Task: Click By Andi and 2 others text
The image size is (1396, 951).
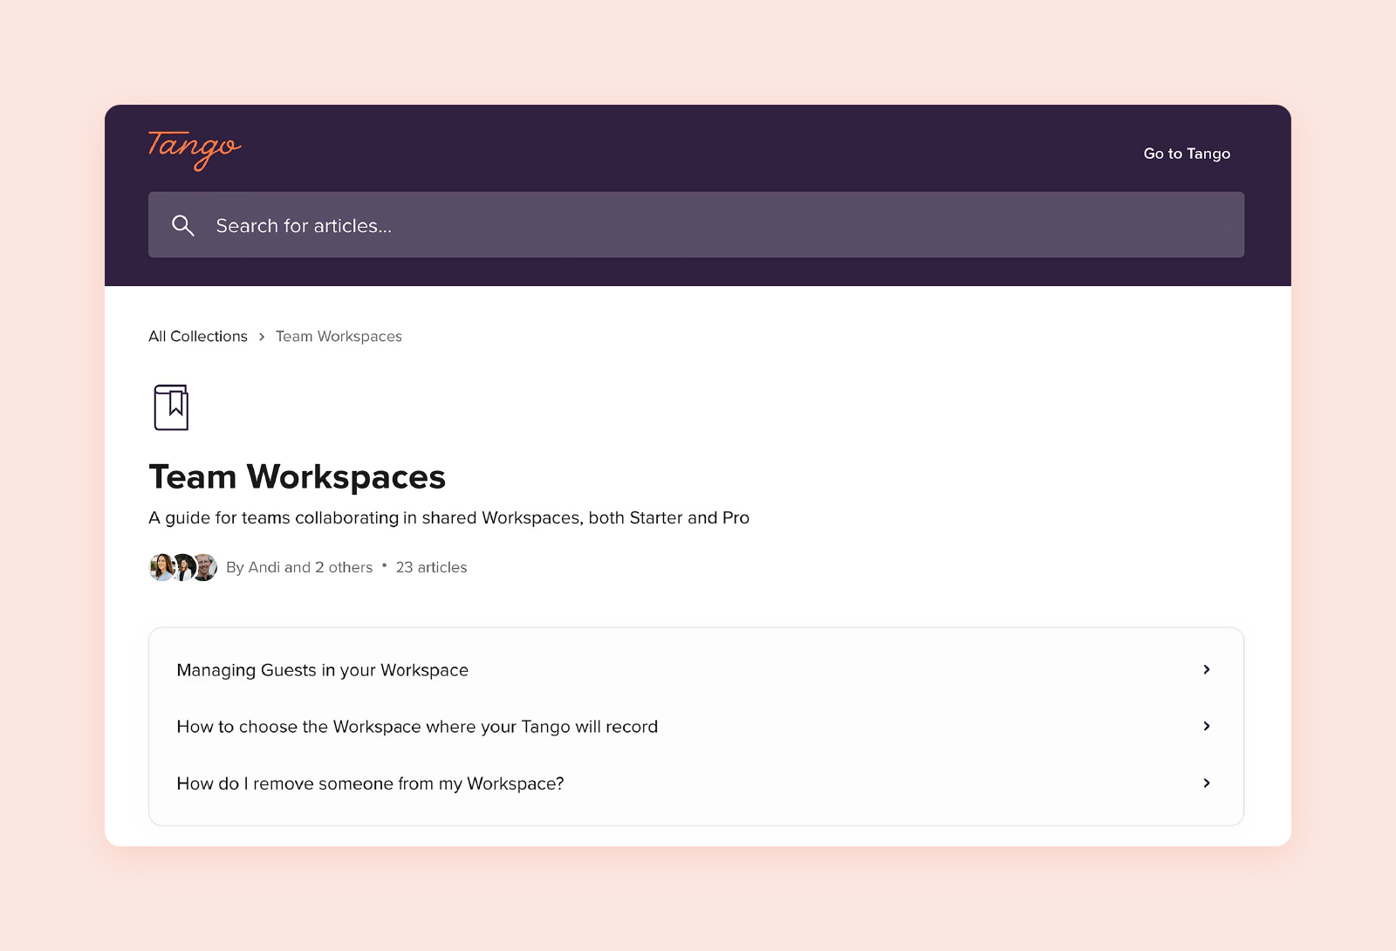Action: [298, 567]
